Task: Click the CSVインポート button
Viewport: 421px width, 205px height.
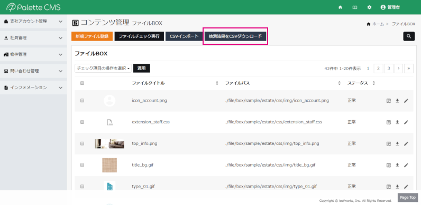Action: click(184, 36)
